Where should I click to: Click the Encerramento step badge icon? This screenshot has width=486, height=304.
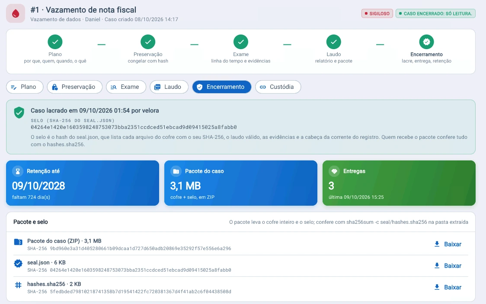click(x=426, y=42)
